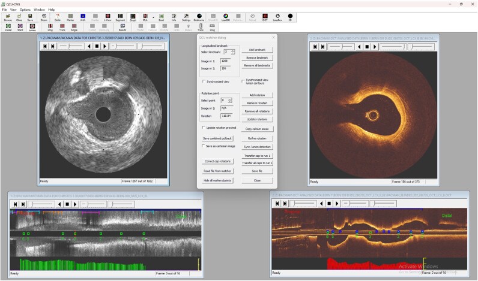Image resolution: width=478 pixels, height=281 pixels.
Task: Open the OCT toolbar icon
Action: click(x=265, y=17)
